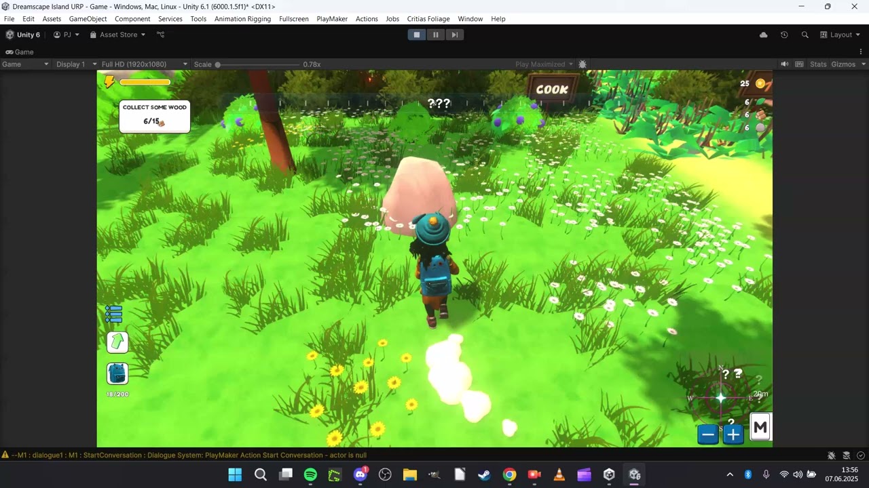The image size is (869, 488).
Task: Open Full HD resolution dropdown
Action: click(x=144, y=64)
